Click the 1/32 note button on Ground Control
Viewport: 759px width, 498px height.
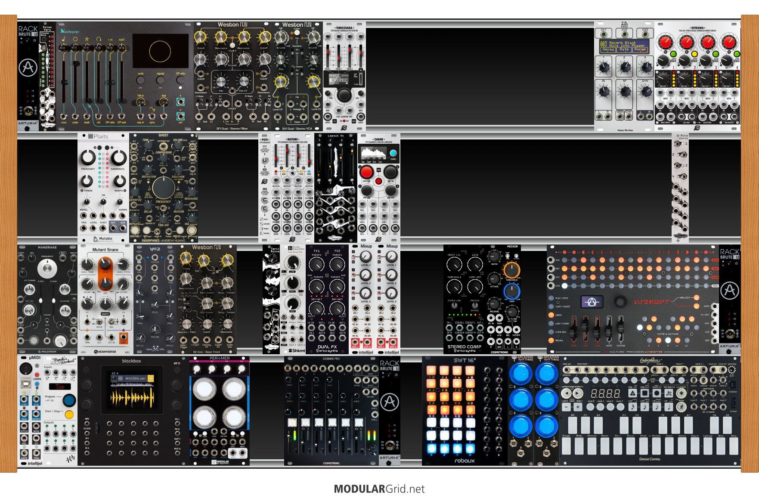[632, 407]
